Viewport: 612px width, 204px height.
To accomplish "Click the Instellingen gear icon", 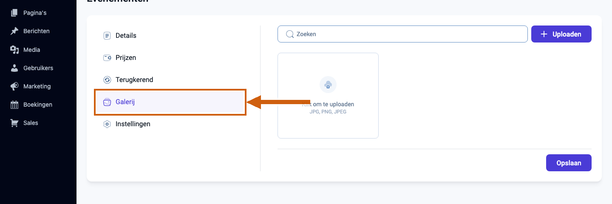I will (107, 124).
